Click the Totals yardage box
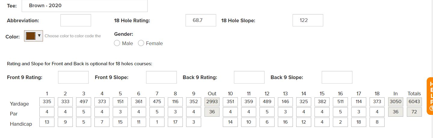This screenshot has width=433, height=138. tap(414, 102)
